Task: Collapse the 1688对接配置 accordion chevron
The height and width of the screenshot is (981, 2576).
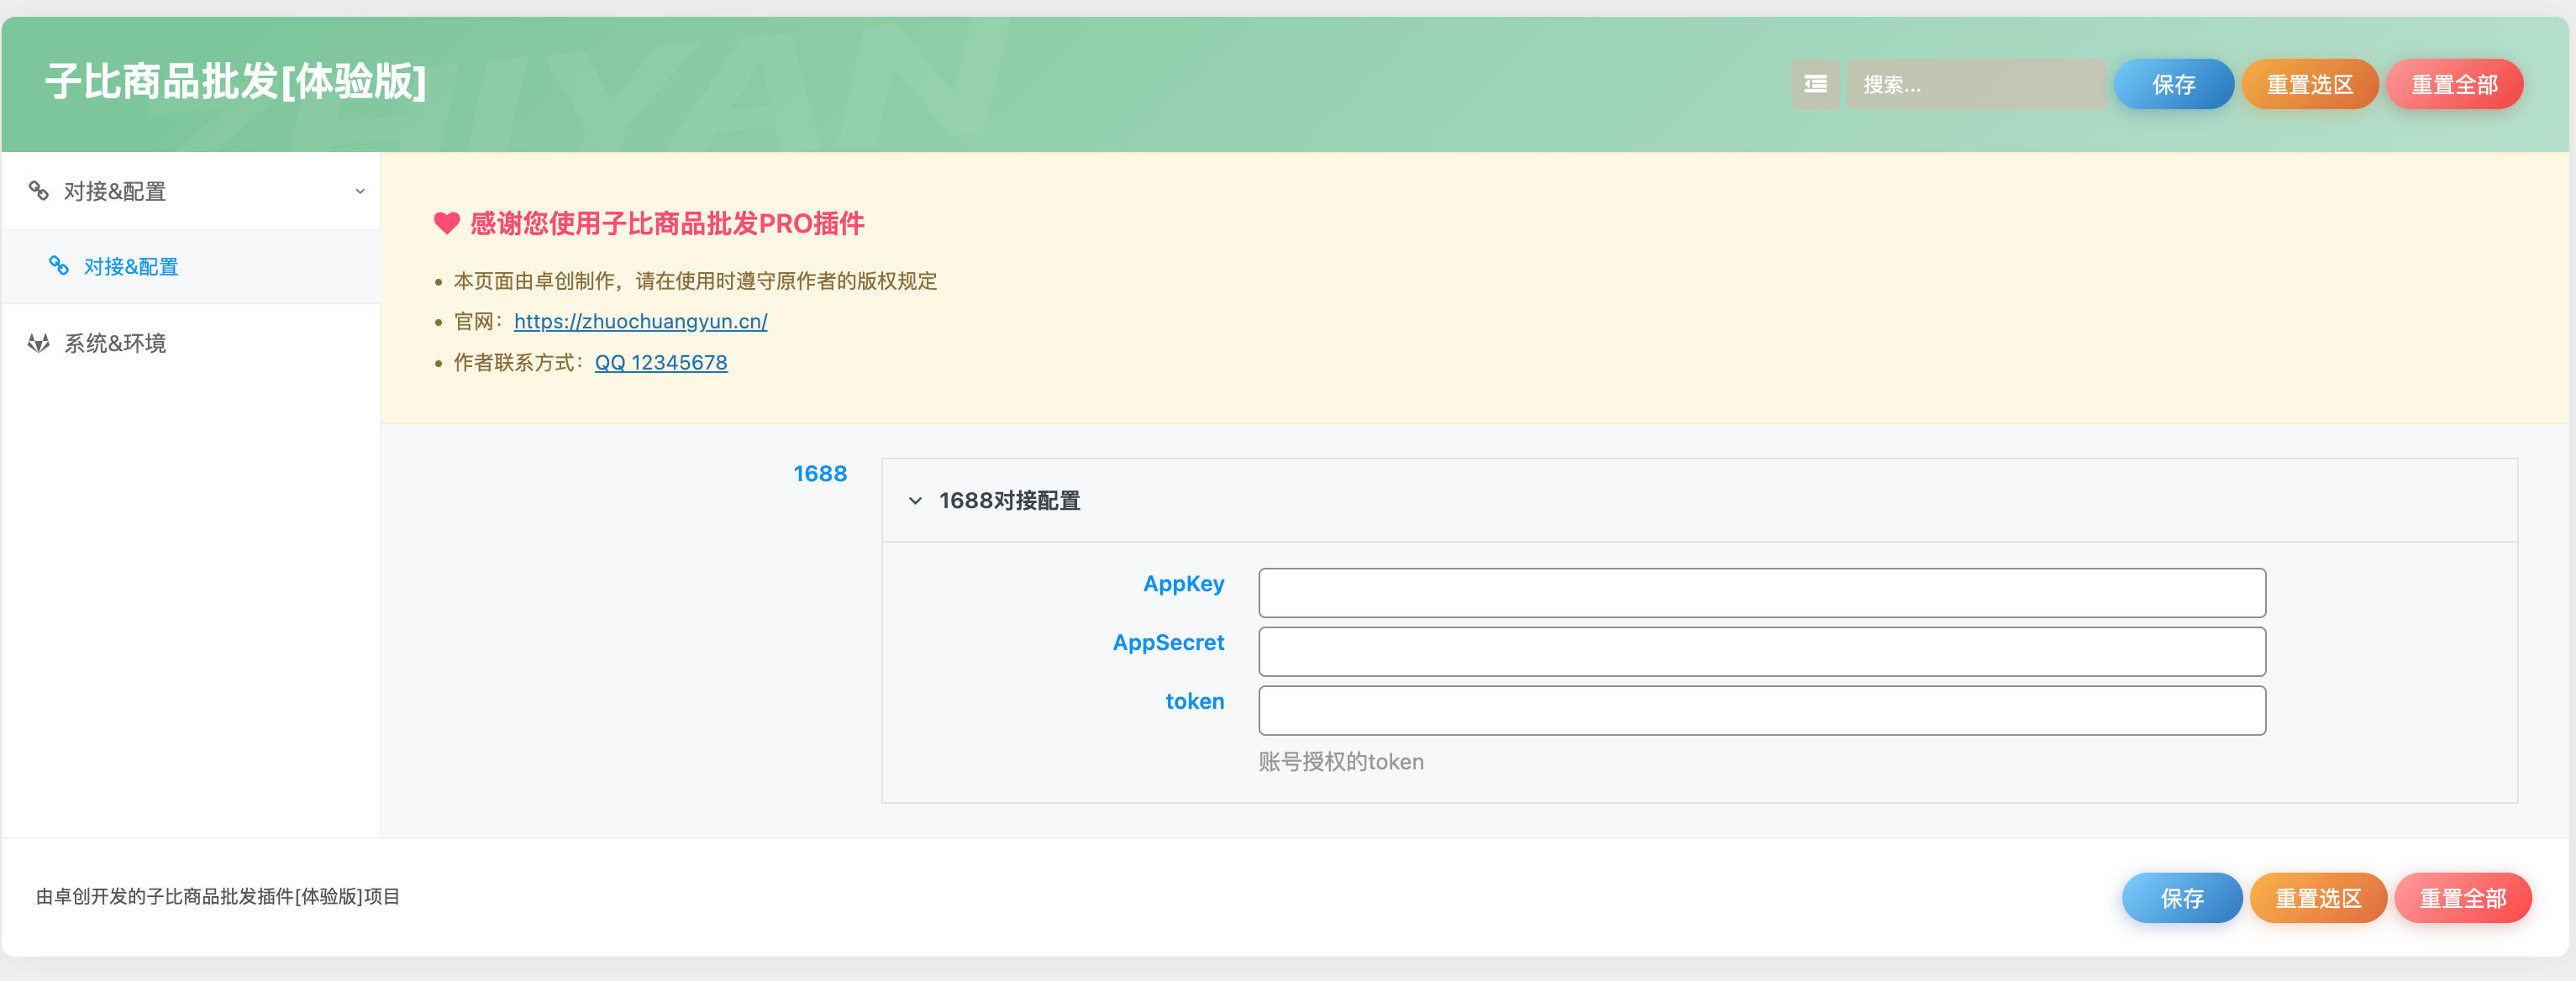Action: pos(914,500)
